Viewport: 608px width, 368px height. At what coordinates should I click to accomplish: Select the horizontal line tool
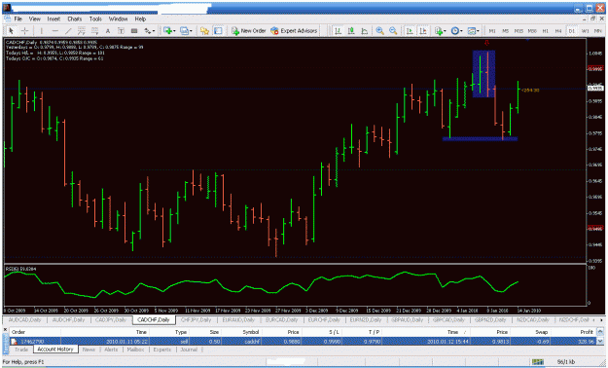tap(55, 31)
